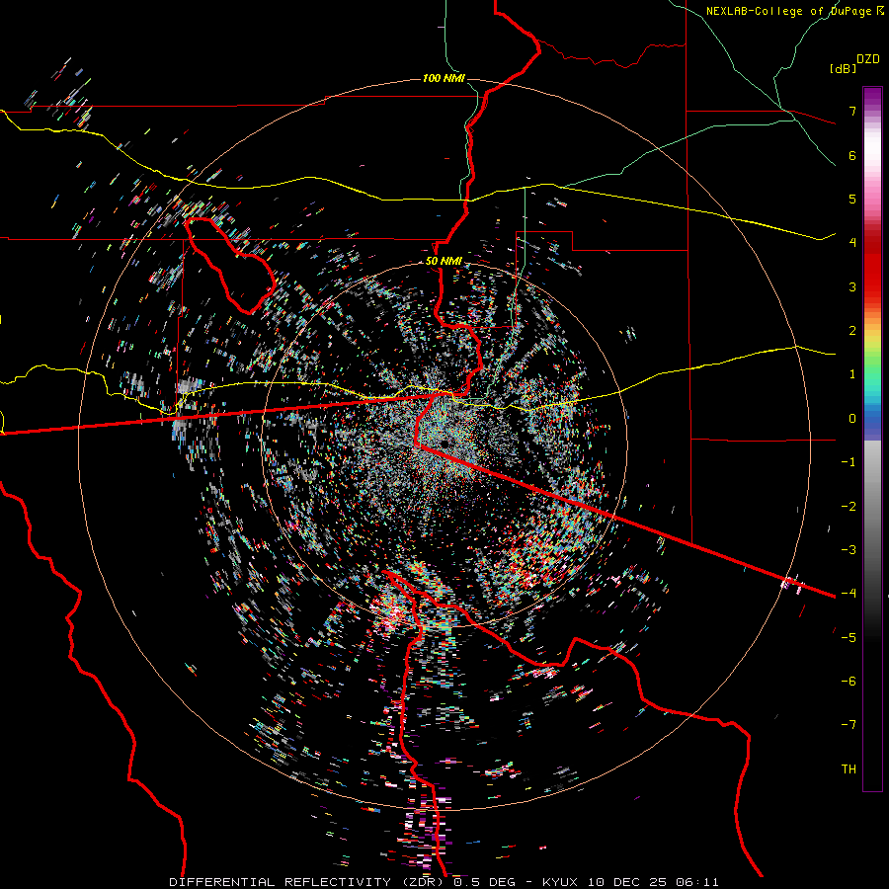Click the -3 value on the color scale
The width and height of the screenshot is (889, 889).
coord(849,549)
